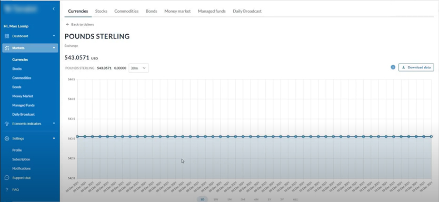Click the Dashboard grid icon

(7, 36)
